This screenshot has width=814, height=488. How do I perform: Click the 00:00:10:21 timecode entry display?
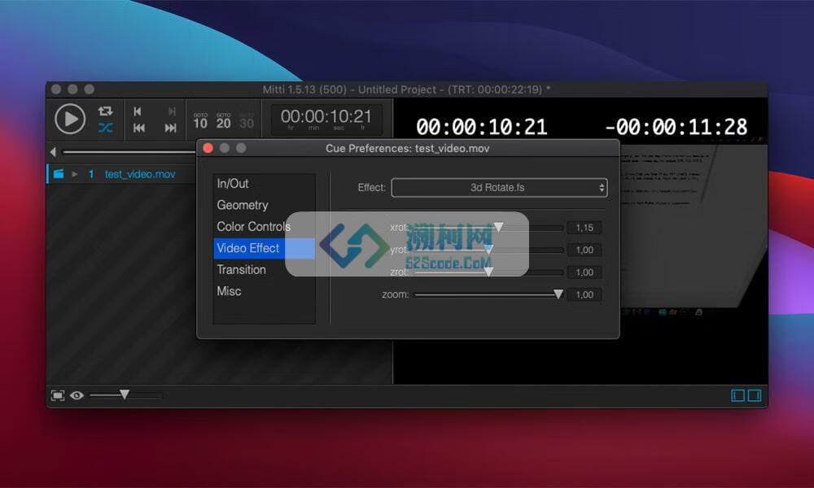tap(326, 119)
